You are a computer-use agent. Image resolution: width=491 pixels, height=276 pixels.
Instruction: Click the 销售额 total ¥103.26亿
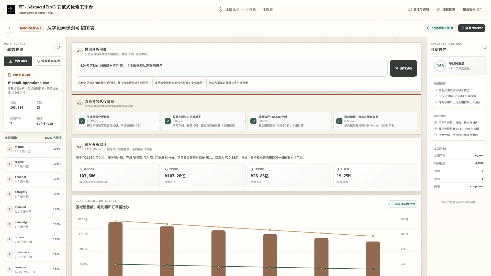tap(175, 176)
